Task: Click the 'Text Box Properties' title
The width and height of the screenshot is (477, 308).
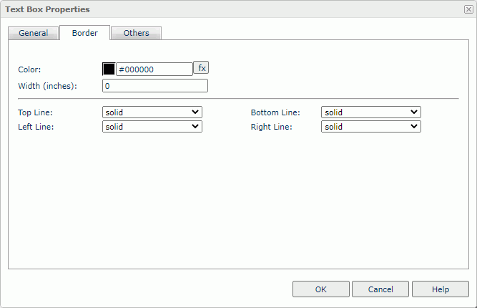Action: pyautogui.click(x=47, y=9)
